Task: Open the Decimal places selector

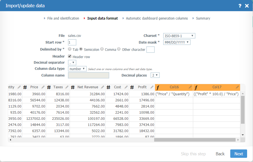Action: [155, 75]
